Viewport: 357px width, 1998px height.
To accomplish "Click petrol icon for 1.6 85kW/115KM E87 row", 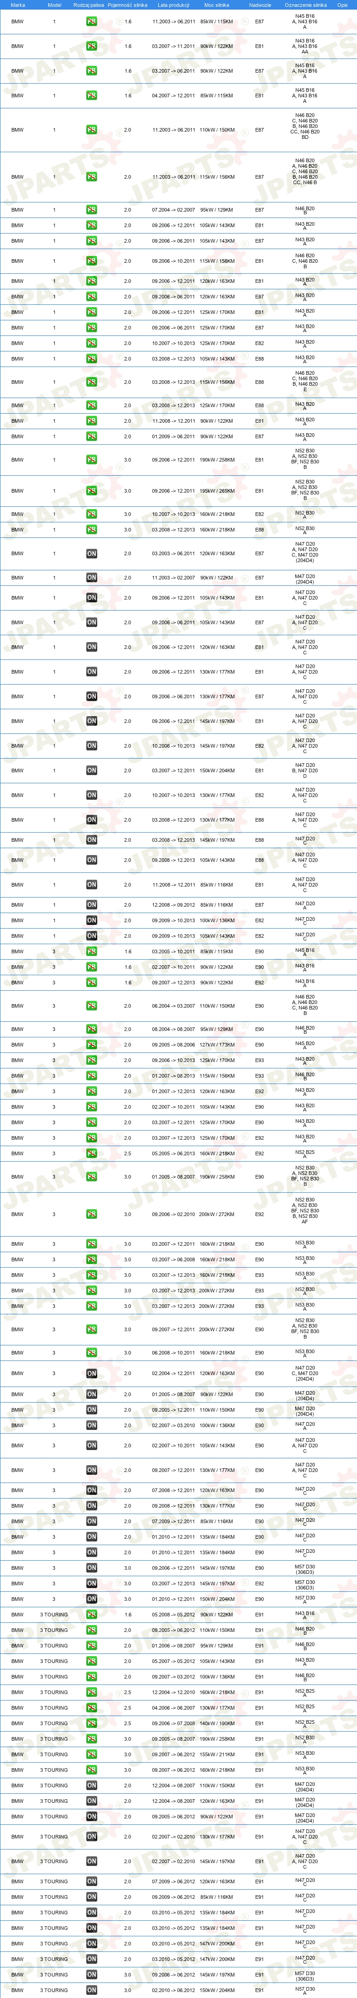I will (x=91, y=22).
